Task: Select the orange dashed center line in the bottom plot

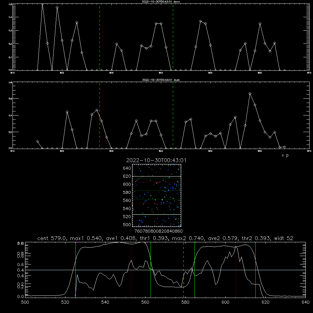Action: [183, 270]
